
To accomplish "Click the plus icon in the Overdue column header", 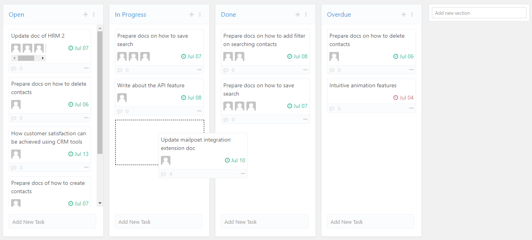I will tap(404, 15).
